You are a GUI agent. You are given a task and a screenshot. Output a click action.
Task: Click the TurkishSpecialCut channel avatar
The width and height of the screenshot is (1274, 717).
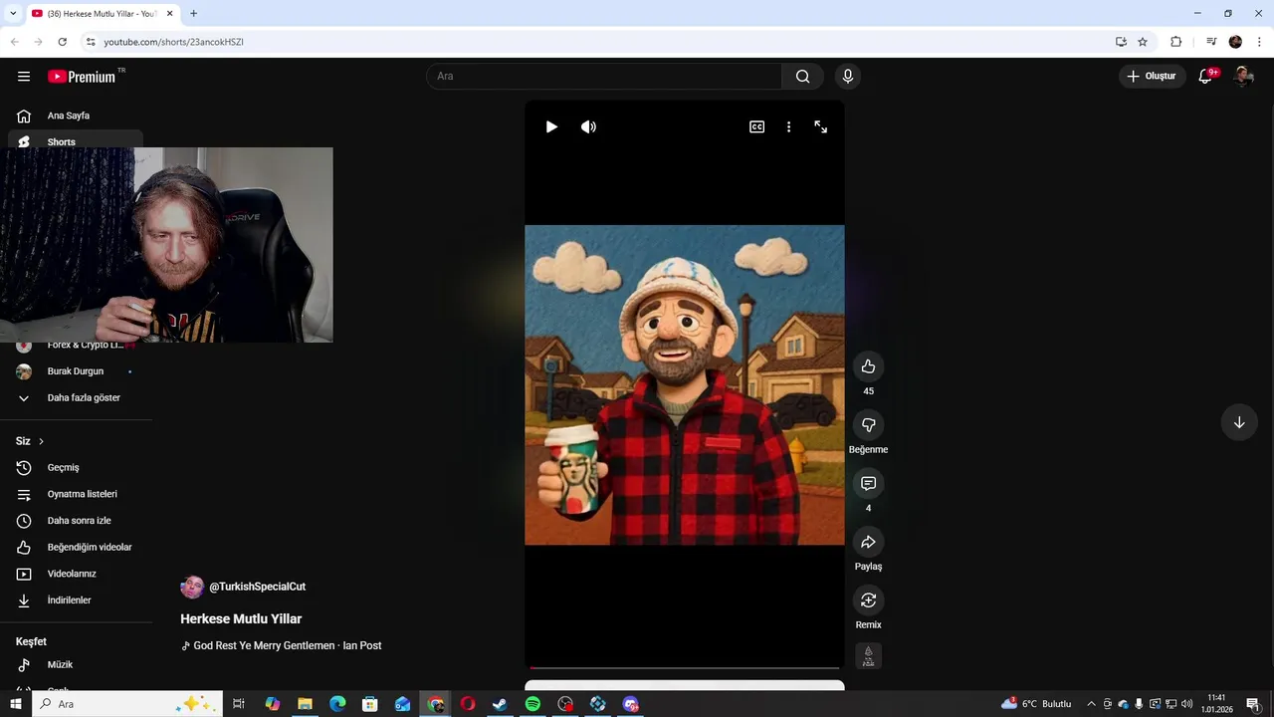click(192, 587)
